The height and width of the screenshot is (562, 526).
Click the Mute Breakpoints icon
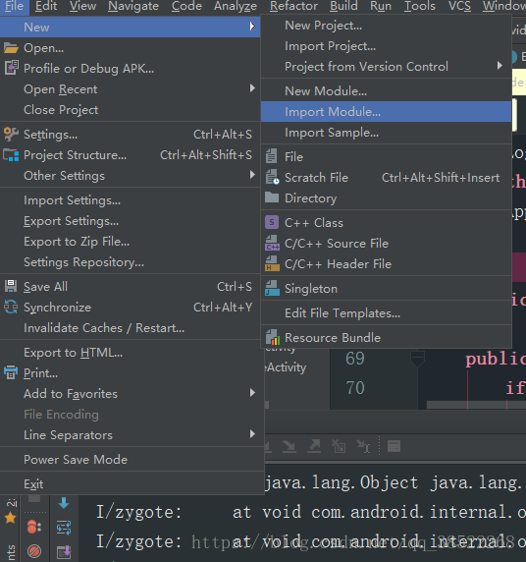(34, 551)
